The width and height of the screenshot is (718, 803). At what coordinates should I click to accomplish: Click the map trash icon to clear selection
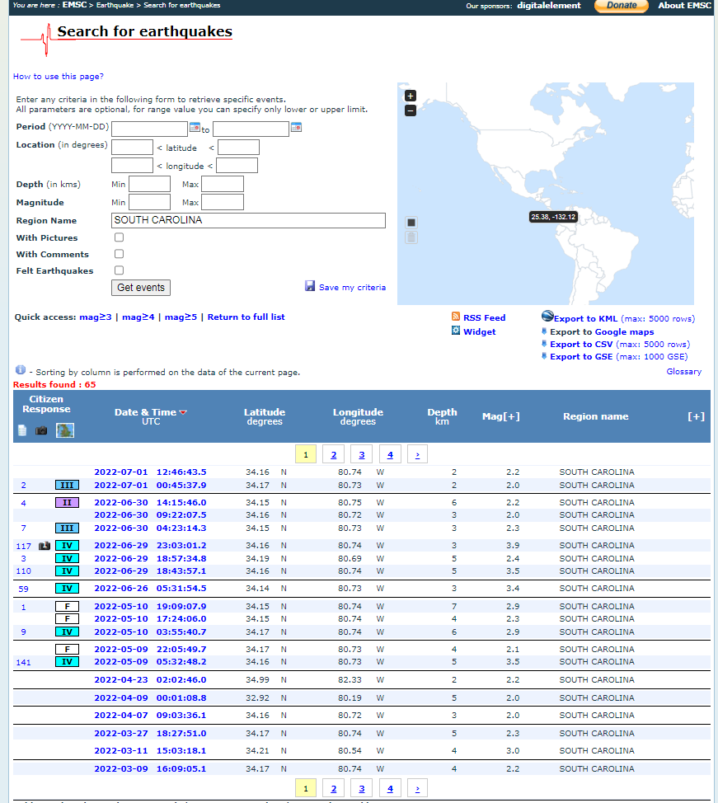coord(411,237)
